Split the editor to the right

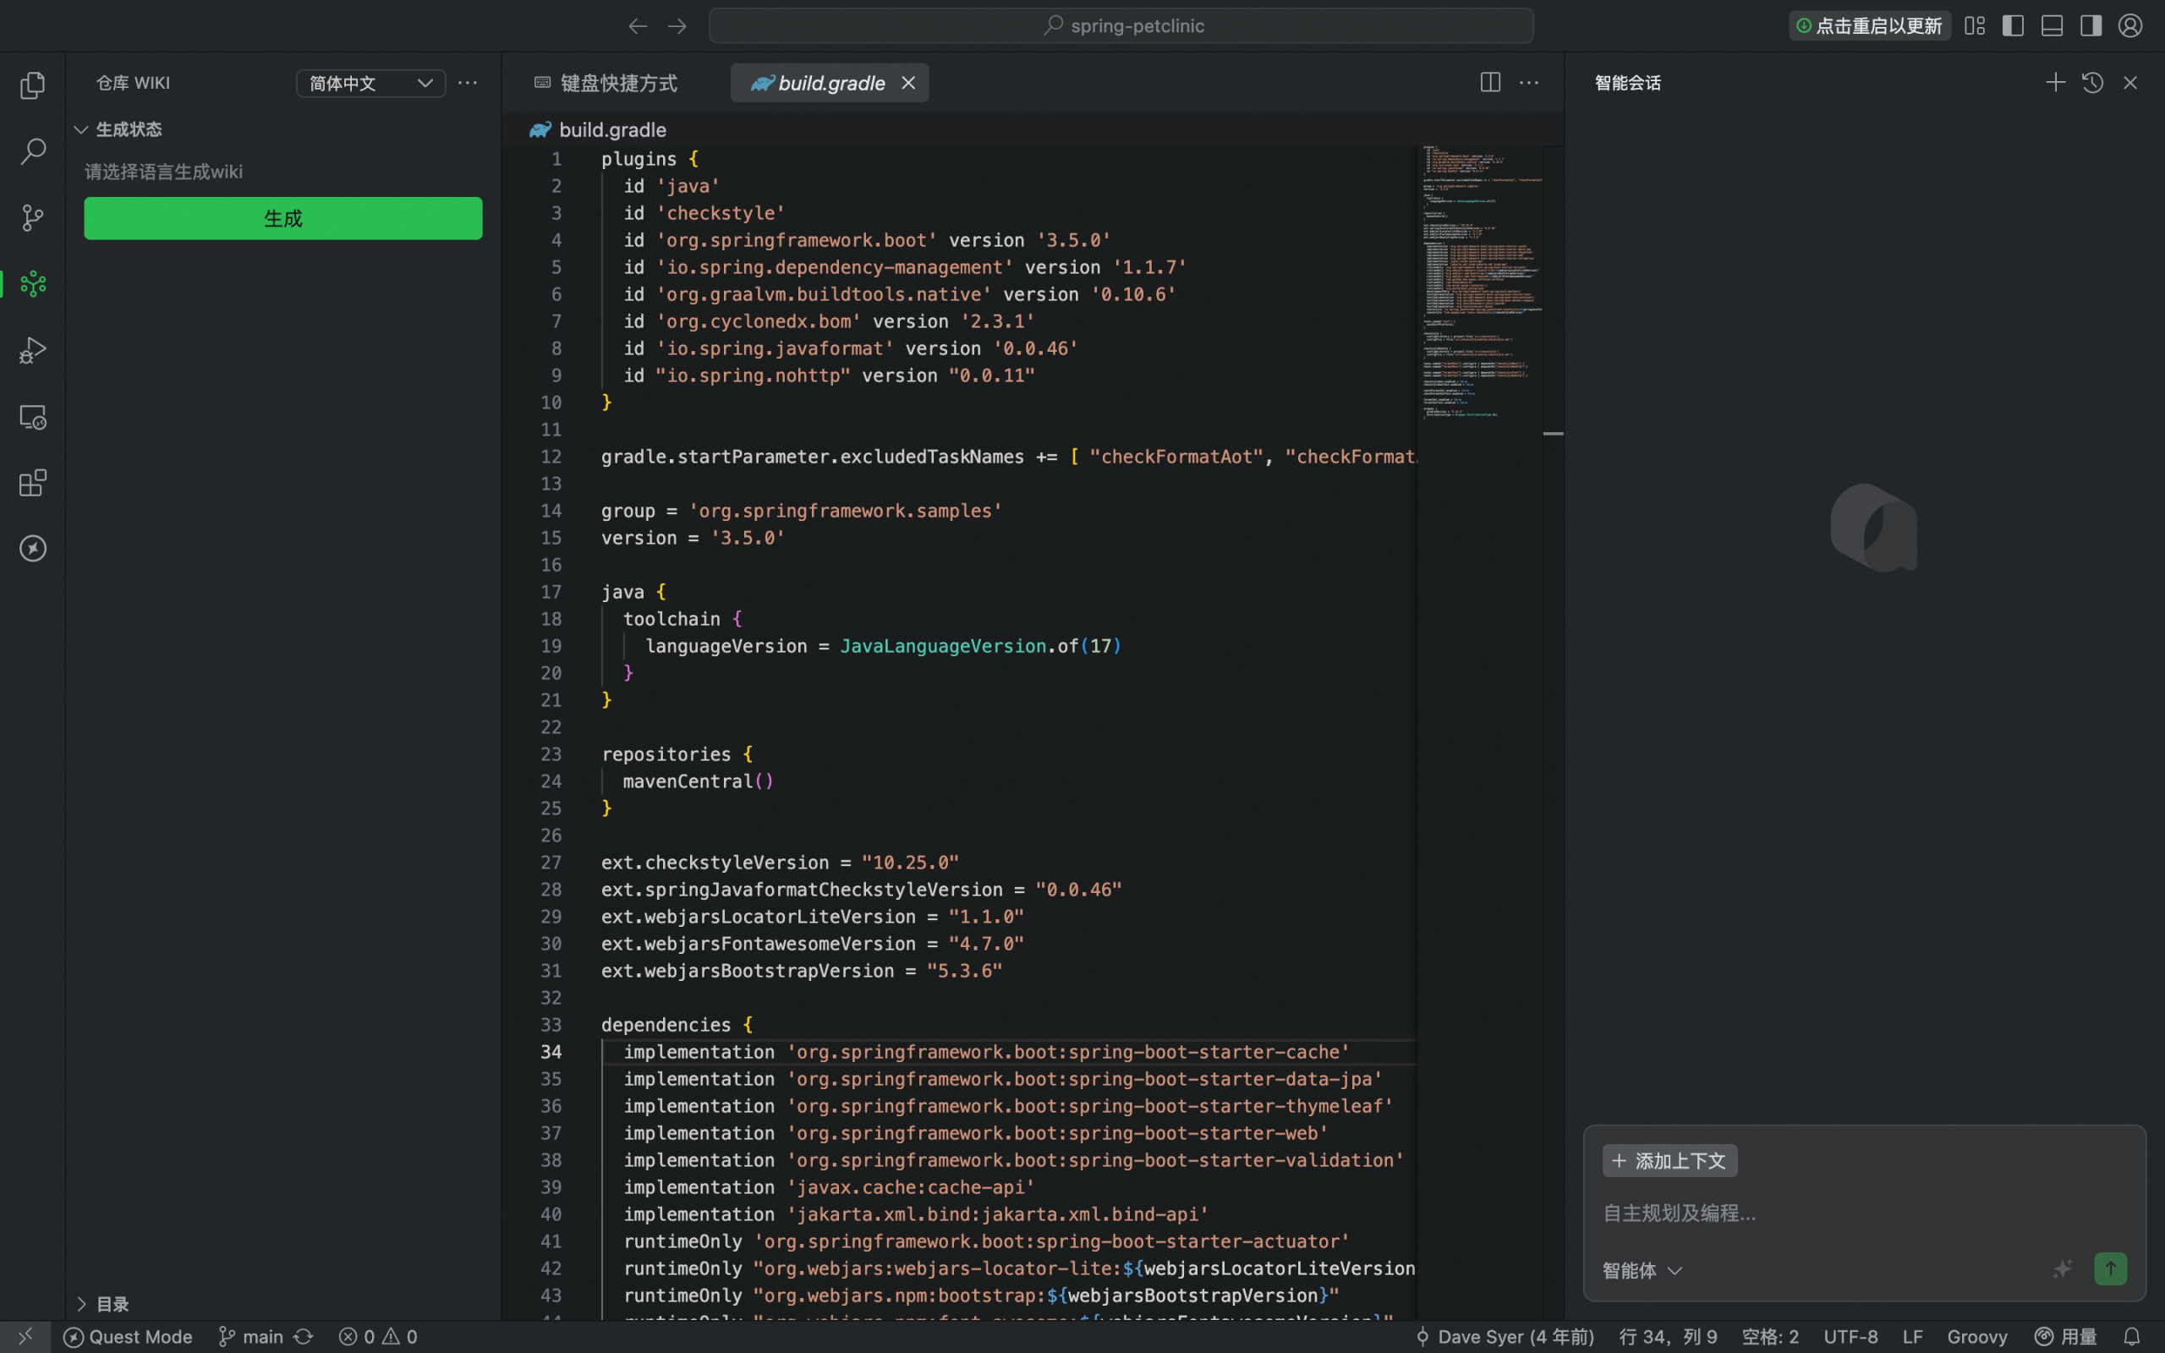1490,82
